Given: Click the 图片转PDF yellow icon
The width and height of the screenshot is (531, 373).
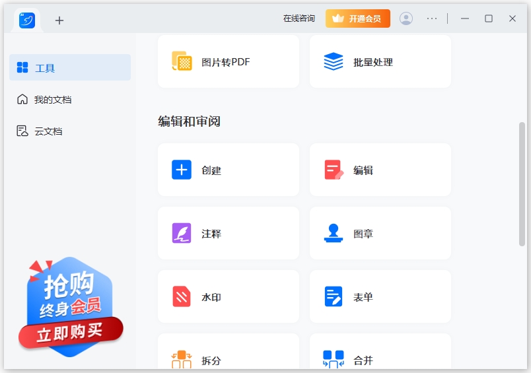Looking at the screenshot, I should pyautogui.click(x=182, y=61).
